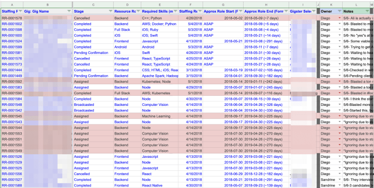Open staffing record RR-0001526
The width and height of the screenshot is (374, 188).
(12, 157)
